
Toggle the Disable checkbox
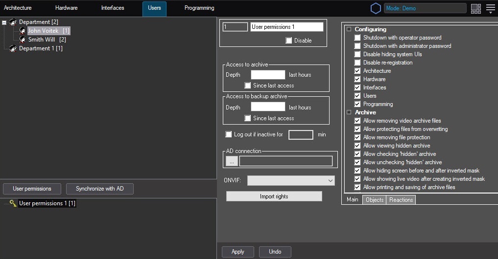click(x=289, y=40)
